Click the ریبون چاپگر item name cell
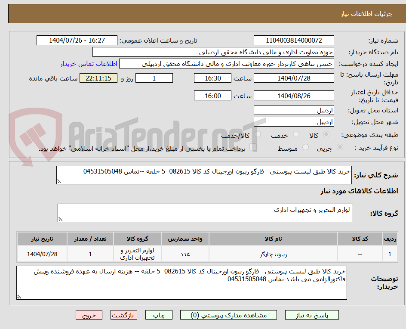This screenshot has width=406, height=329. 273,254
